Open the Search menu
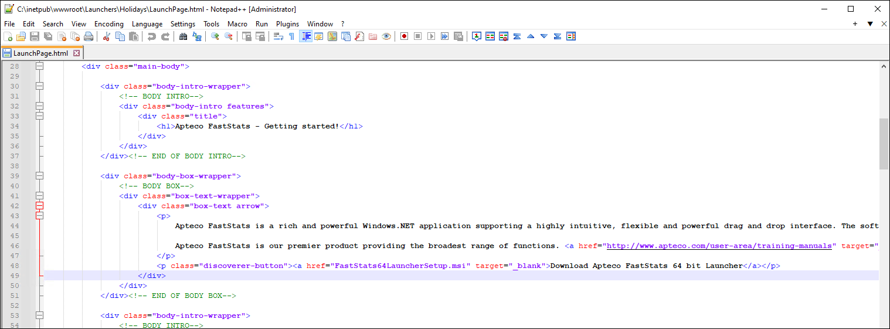 [53, 24]
